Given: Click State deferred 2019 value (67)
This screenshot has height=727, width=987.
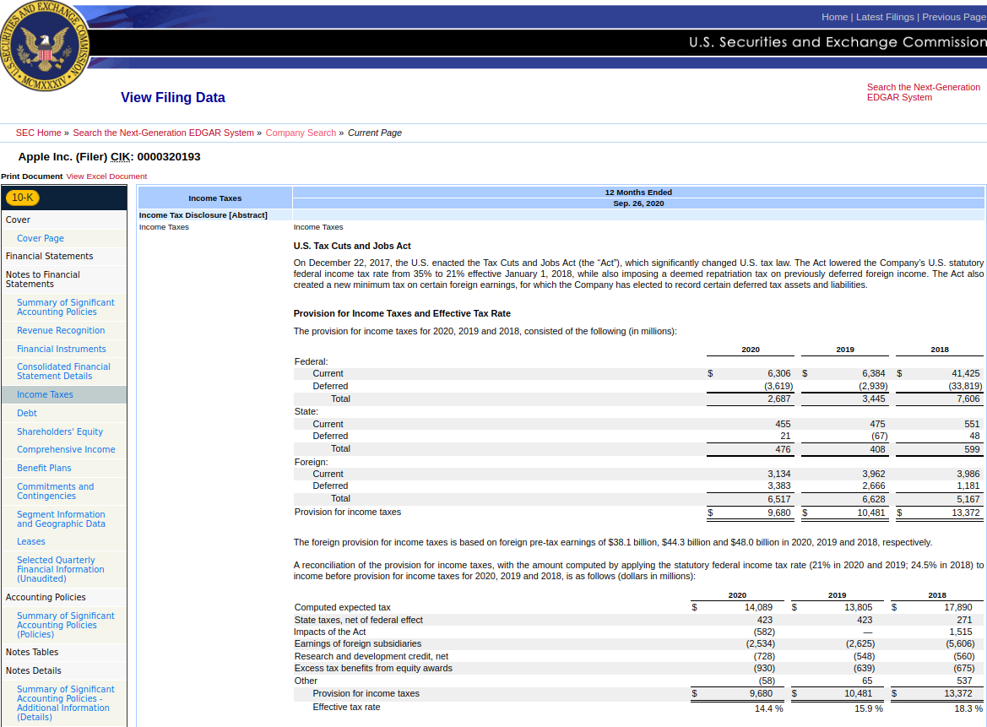Looking at the screenshot, I should pos(880,437).
